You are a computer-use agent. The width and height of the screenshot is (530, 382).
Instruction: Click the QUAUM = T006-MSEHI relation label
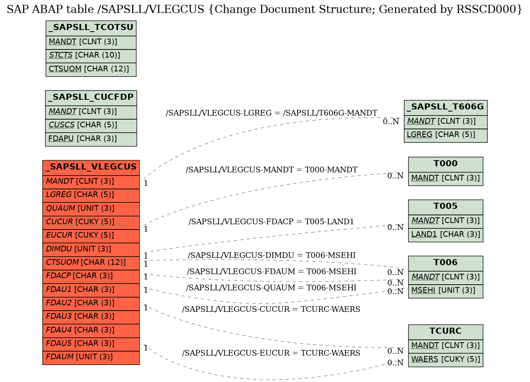271,288
